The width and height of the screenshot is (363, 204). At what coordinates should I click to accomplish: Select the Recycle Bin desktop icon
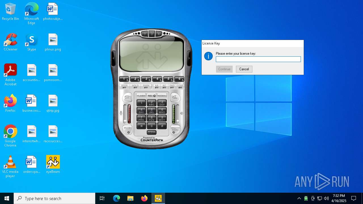10,12
